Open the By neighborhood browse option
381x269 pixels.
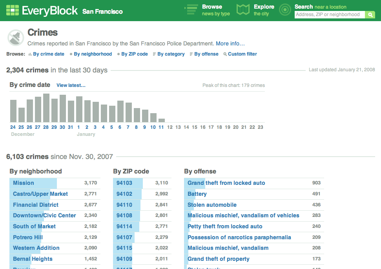click(93, 54)
